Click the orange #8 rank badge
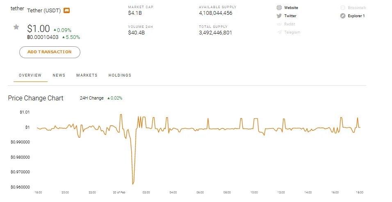The height and width of the screenshot is (202, 392). pos(66,10)
